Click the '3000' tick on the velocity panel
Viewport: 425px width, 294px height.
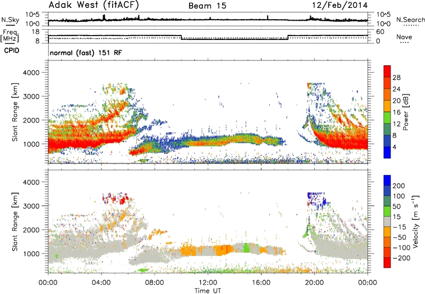[x=31, y=206]
